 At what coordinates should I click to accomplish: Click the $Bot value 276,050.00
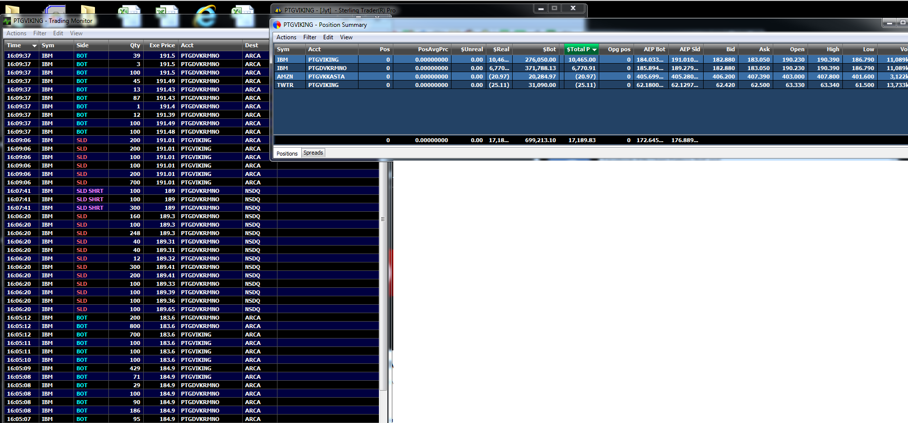point(541,60)
